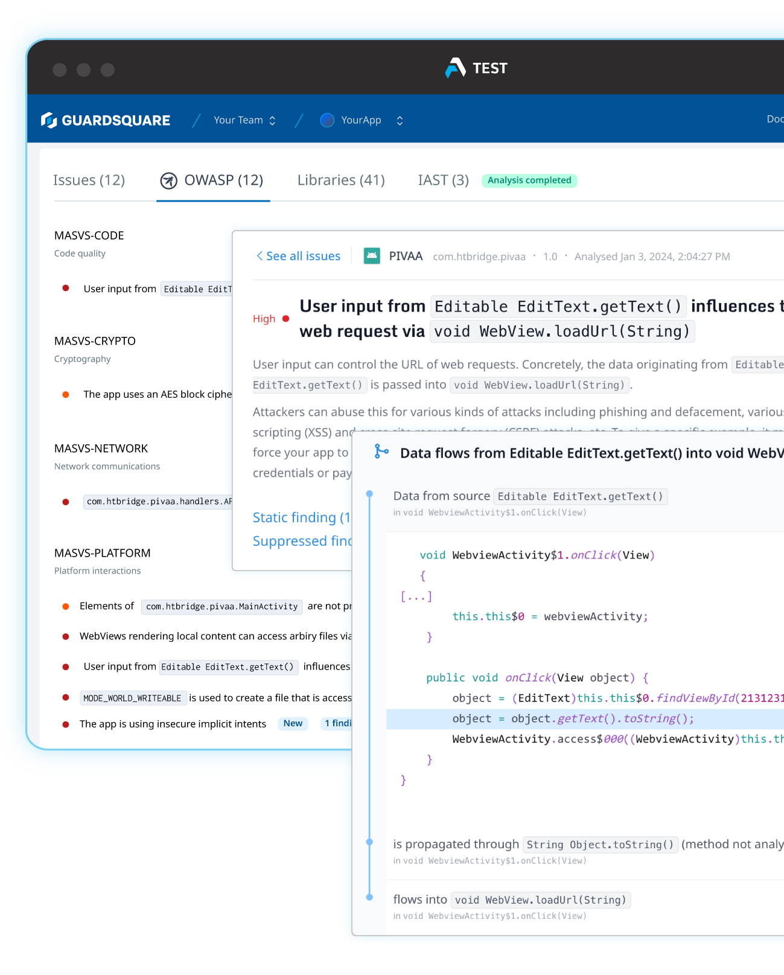Switch to the Issues (12) tab
784x975 pixels.
click(89, 180)
